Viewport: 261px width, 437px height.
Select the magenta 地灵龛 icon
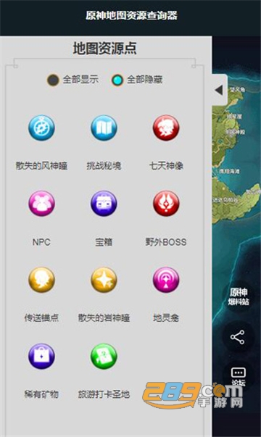pos(166,280)
